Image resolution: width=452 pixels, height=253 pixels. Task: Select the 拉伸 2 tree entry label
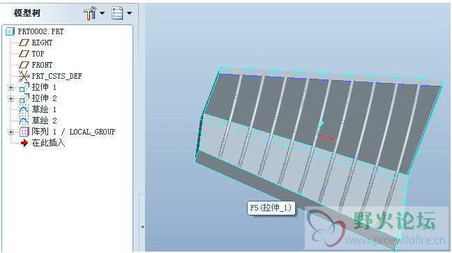pos(44,98)
